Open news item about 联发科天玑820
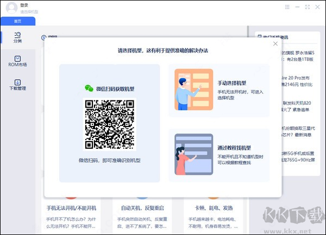The image size is (326, 235). tap(297, 106)
